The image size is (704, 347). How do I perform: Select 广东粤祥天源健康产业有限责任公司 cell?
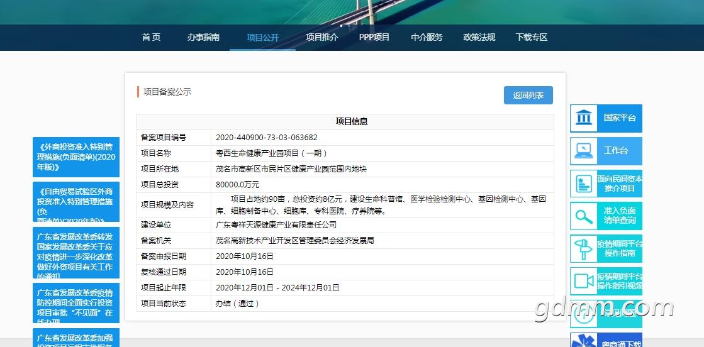click(x=276, y=225)
